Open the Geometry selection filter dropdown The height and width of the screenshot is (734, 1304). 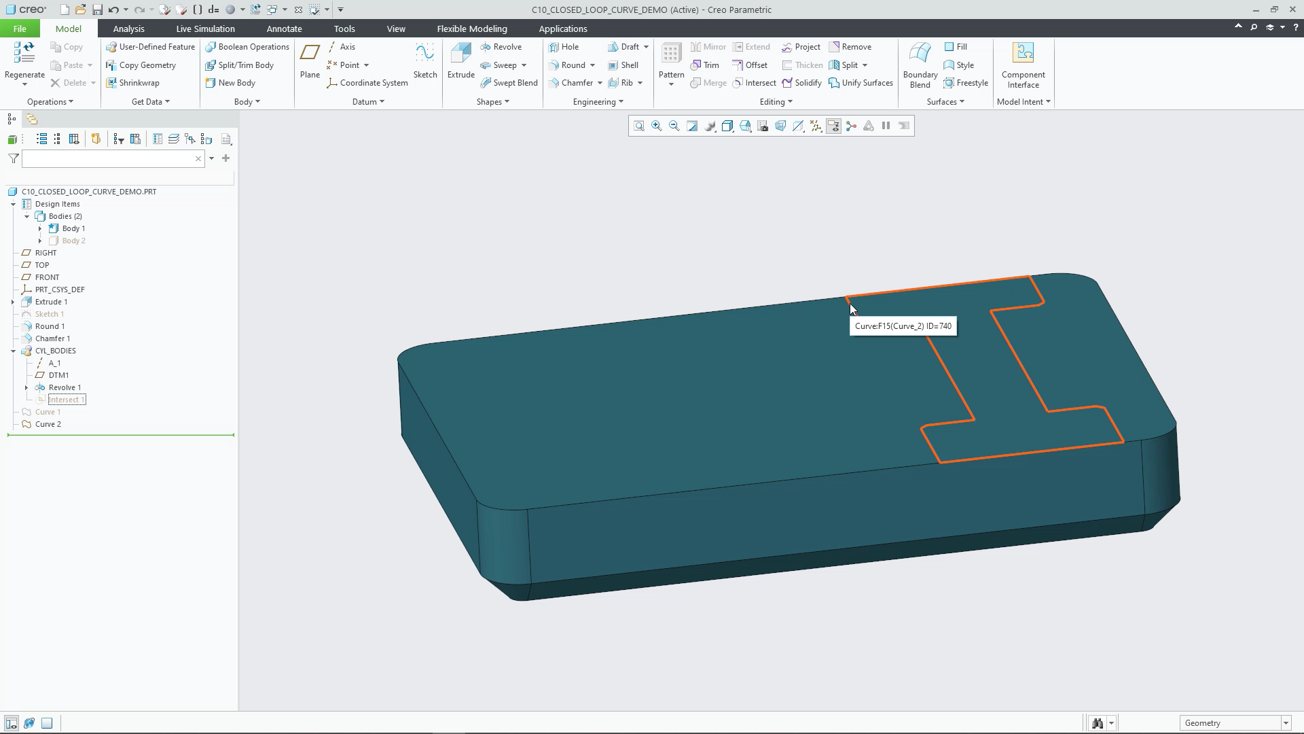[x=1285, y=723]
